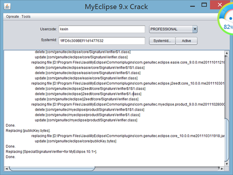Click the replacing file line for myeclipse.product_9.0.0

(x=128, y=105)
